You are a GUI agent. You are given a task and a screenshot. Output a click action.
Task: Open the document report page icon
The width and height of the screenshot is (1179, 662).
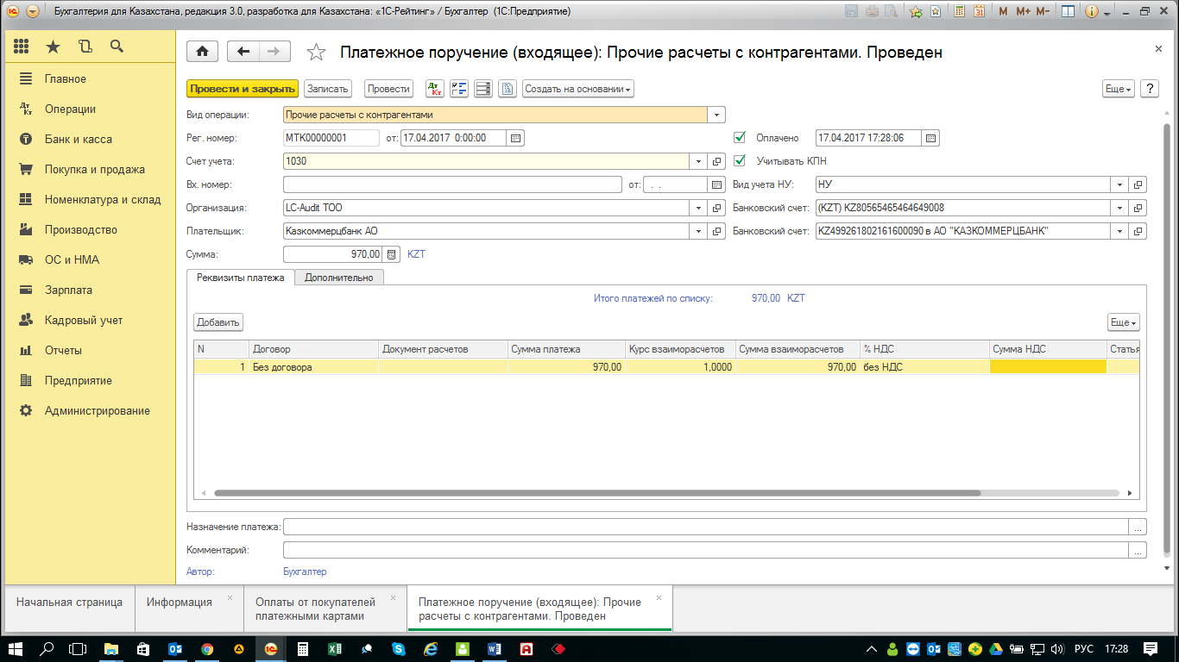tap(508, 89)
